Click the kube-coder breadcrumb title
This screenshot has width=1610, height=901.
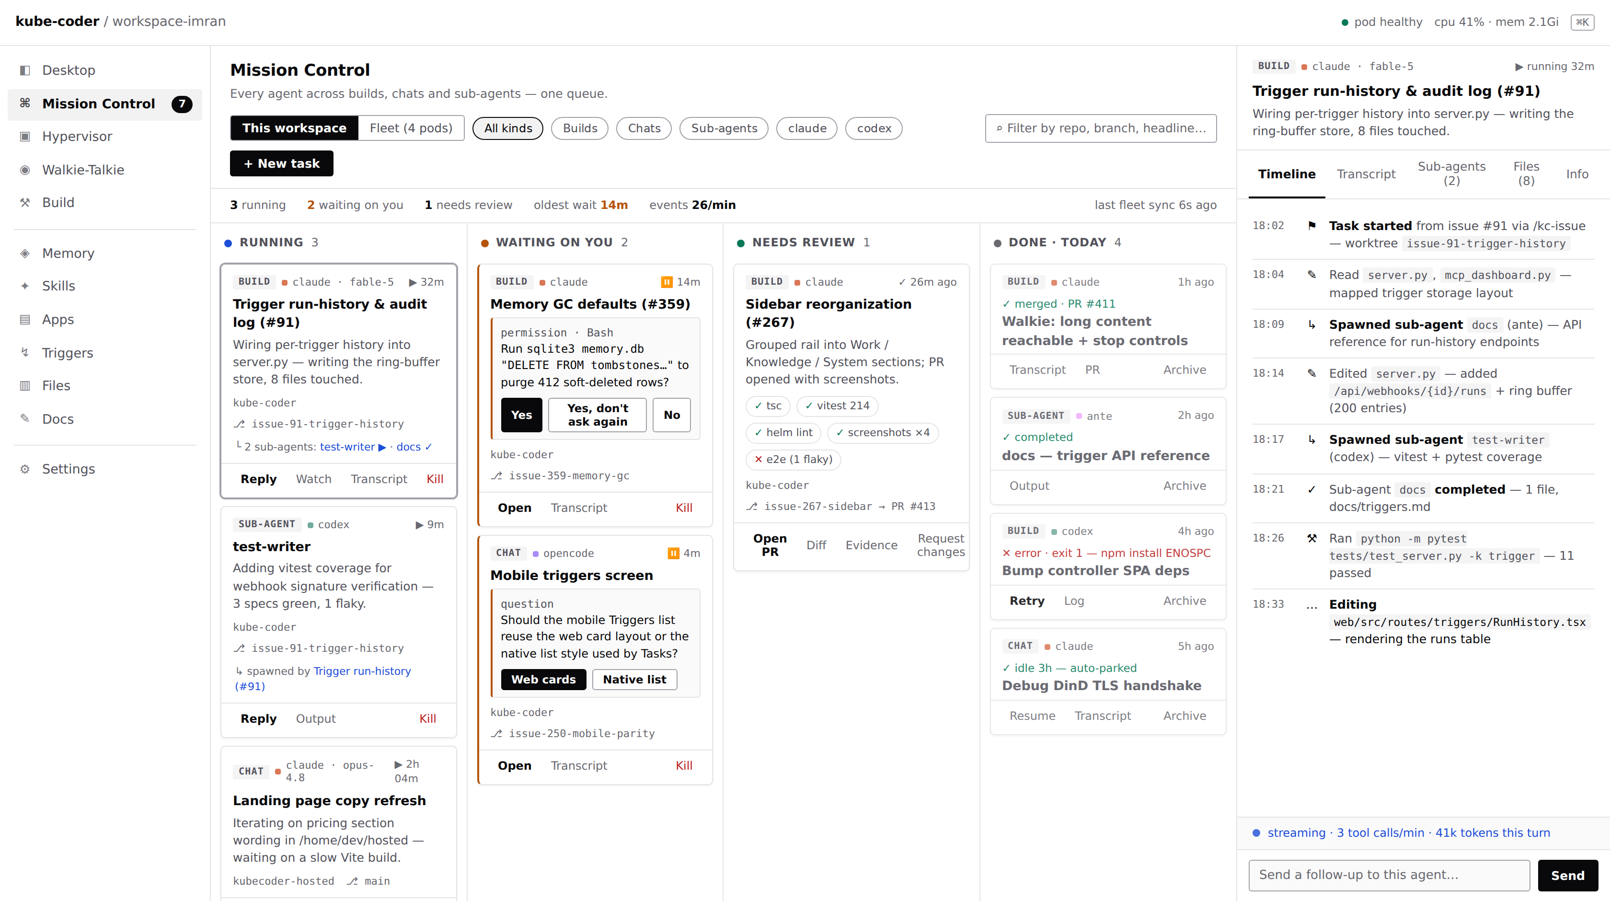(57, 21)
